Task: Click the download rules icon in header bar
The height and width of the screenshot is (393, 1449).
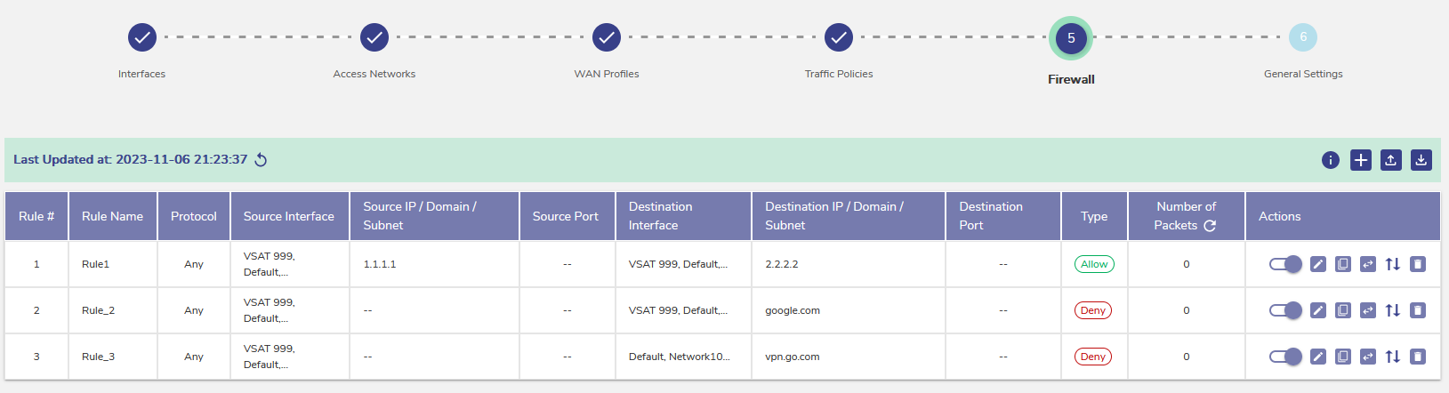Action: point(1421,160)
